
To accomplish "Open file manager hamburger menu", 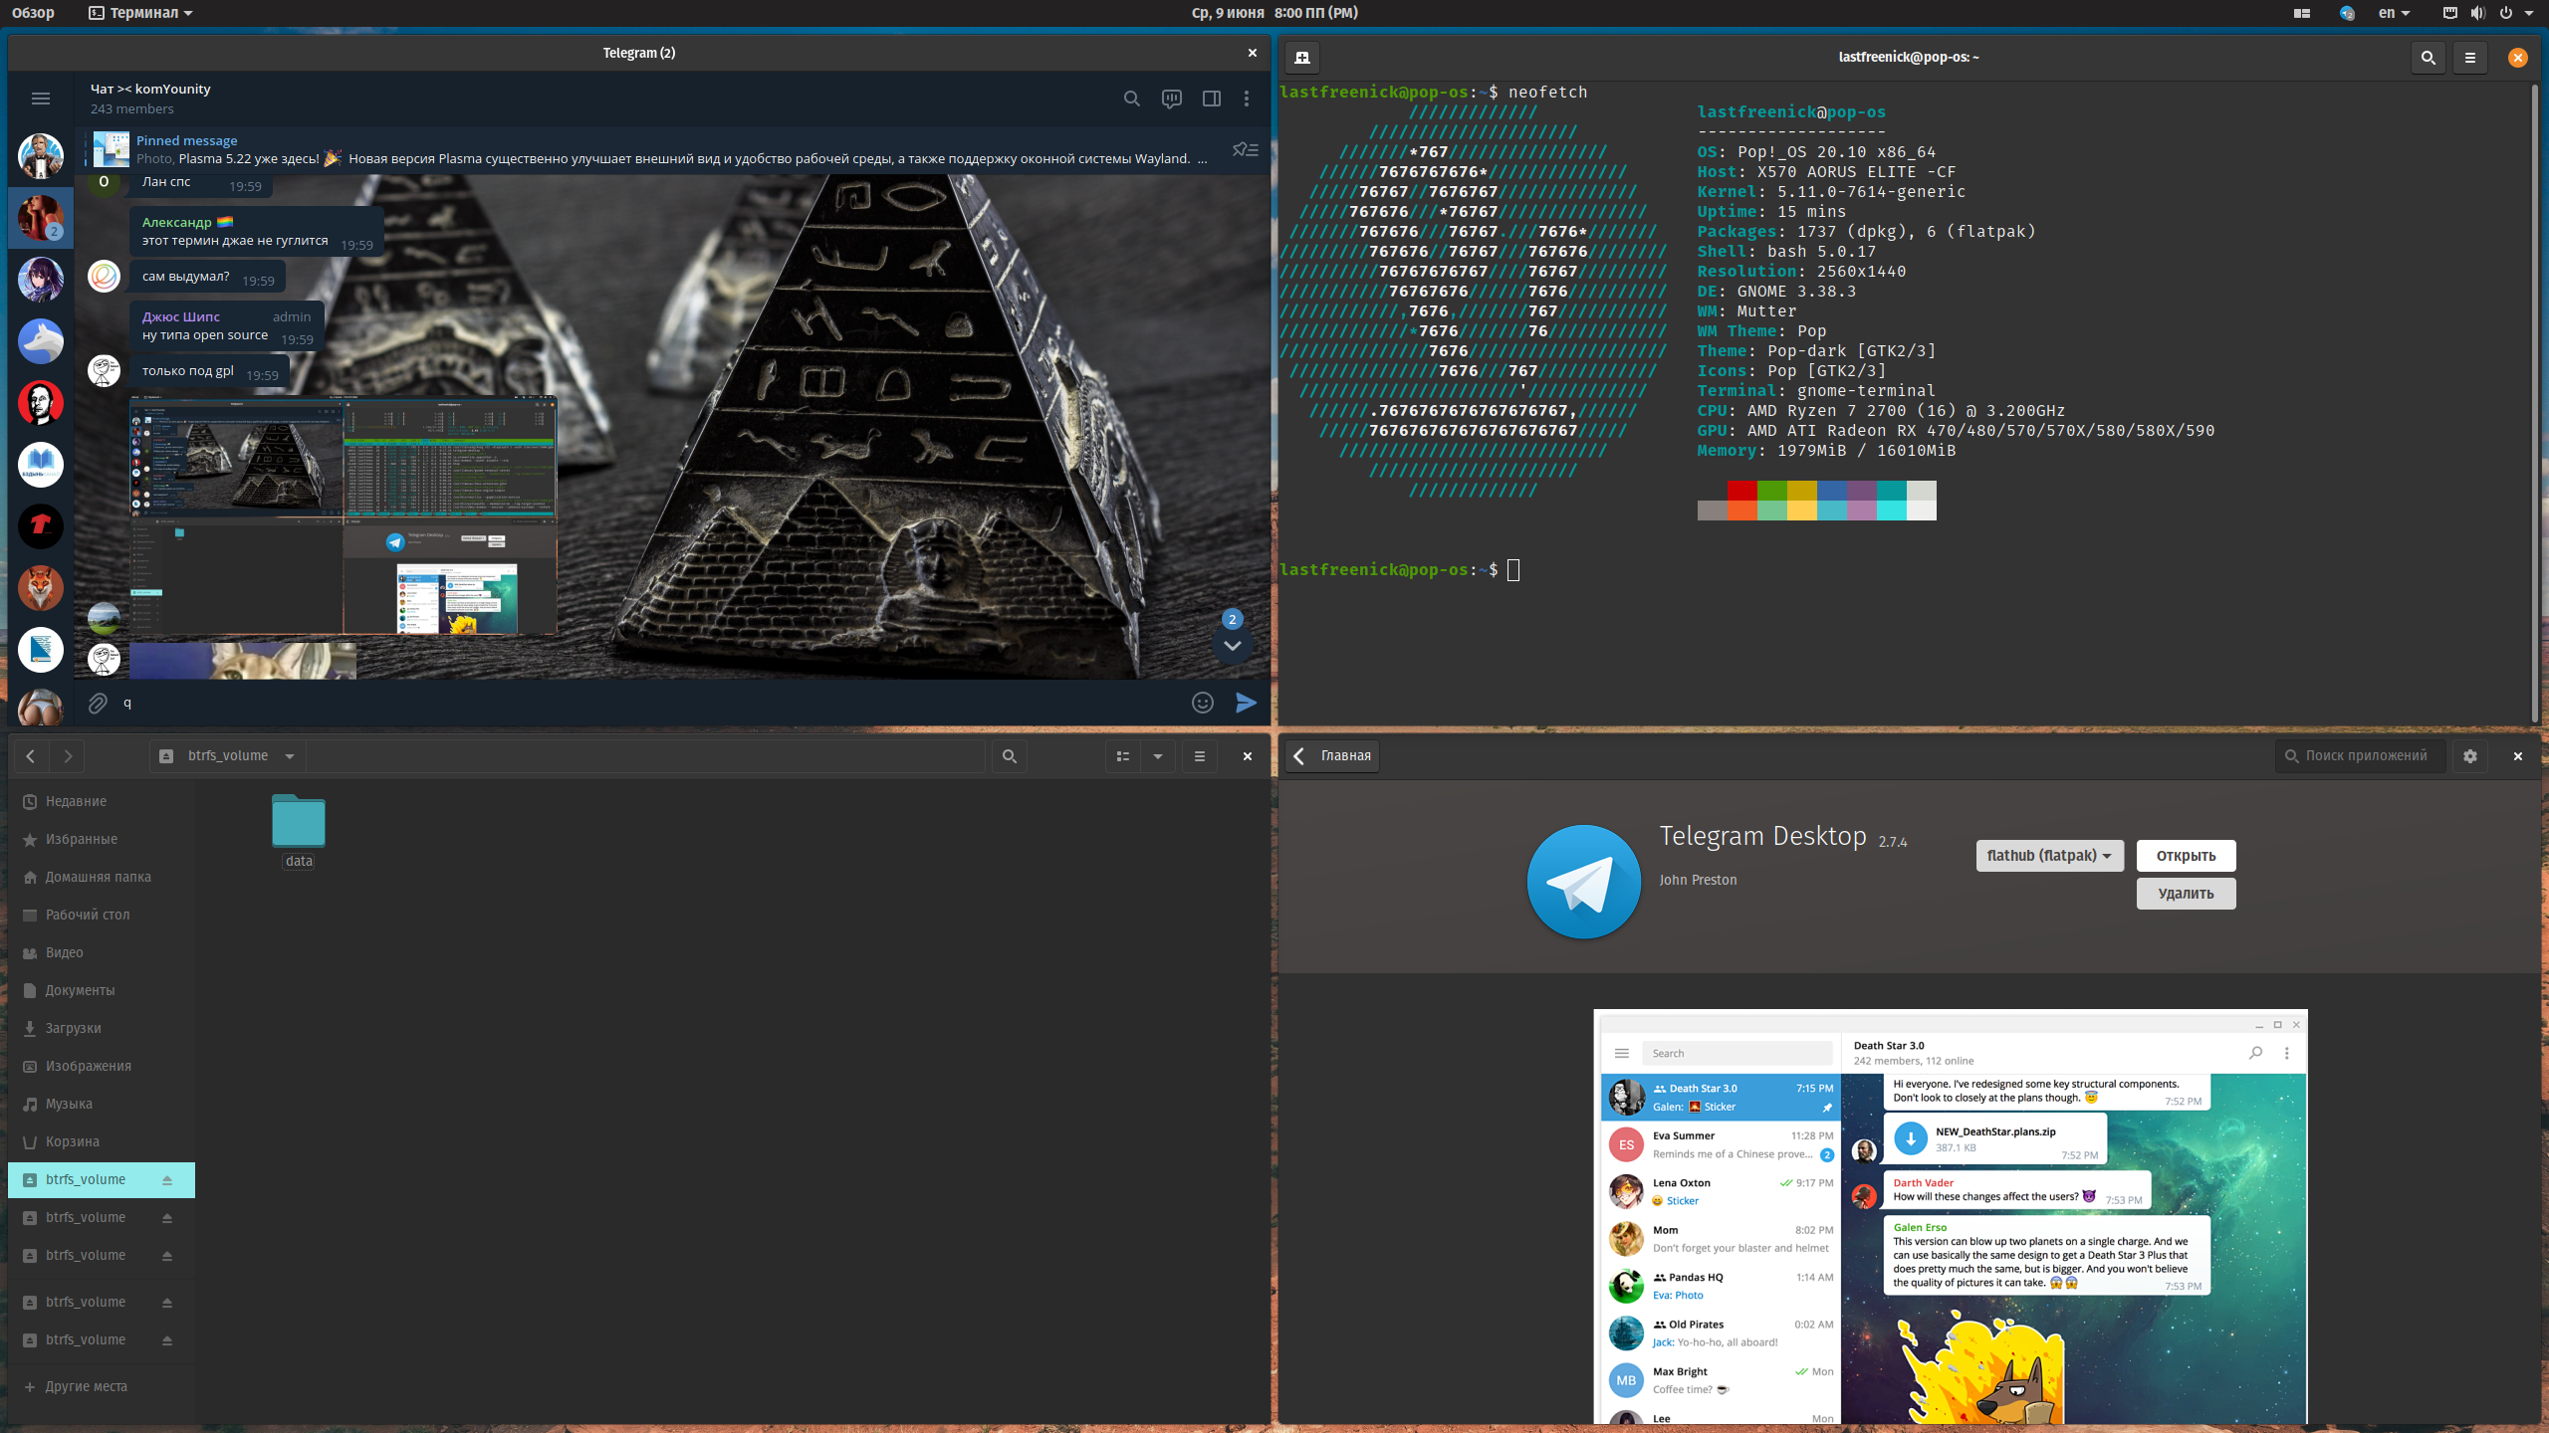I will pos(1200,756).
